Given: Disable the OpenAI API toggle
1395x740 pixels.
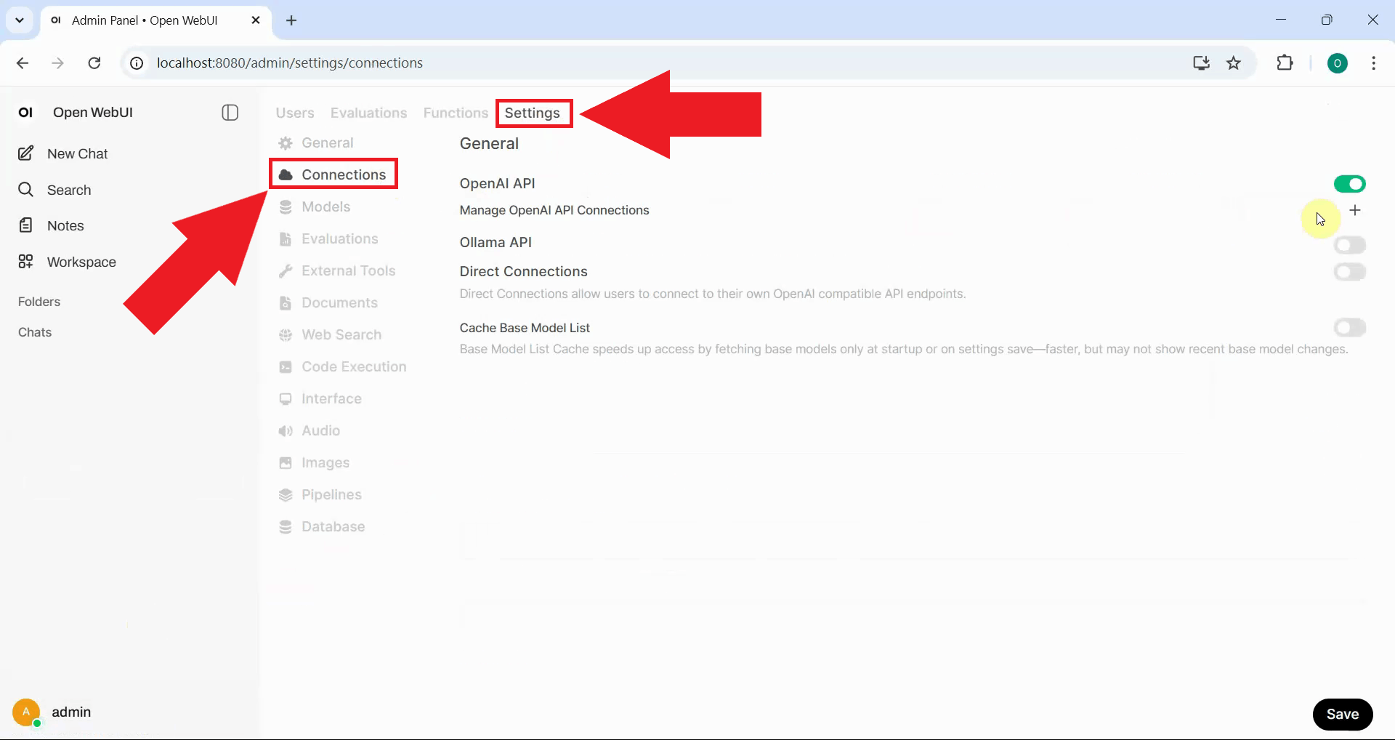Looking at the screenshot, I should point(1350,183).
